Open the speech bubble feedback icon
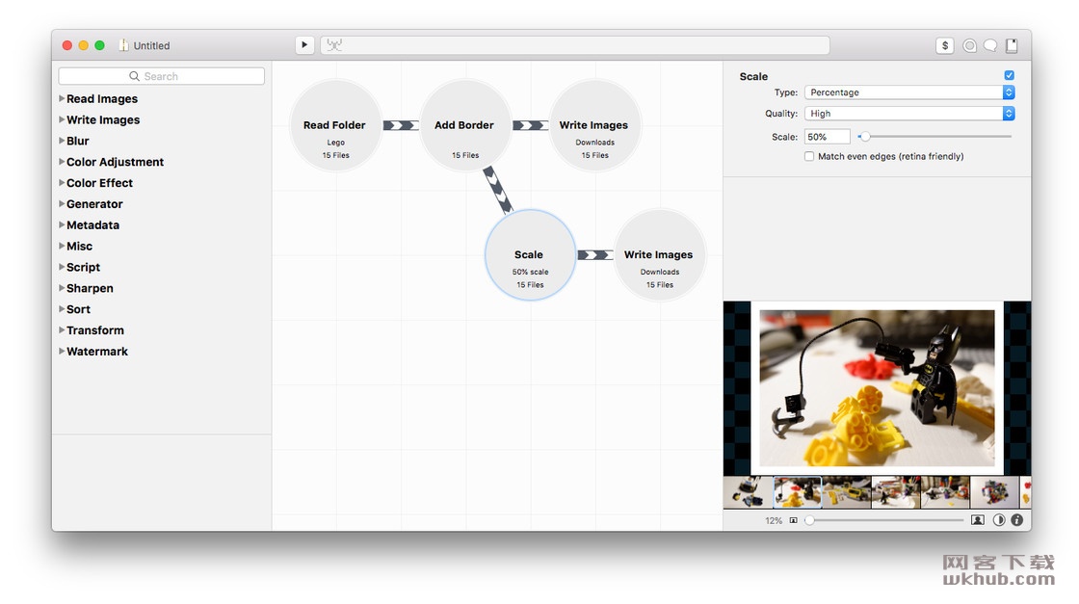This screenshot has width=1079, height=604. 990,45
